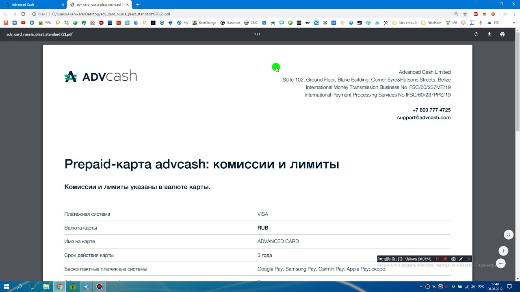
Task: Click the recorder app taskbar icon
Action: pos(99,287)
